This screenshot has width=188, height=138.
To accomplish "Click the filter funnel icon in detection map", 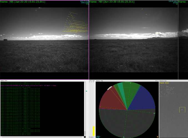I will 157,137.
